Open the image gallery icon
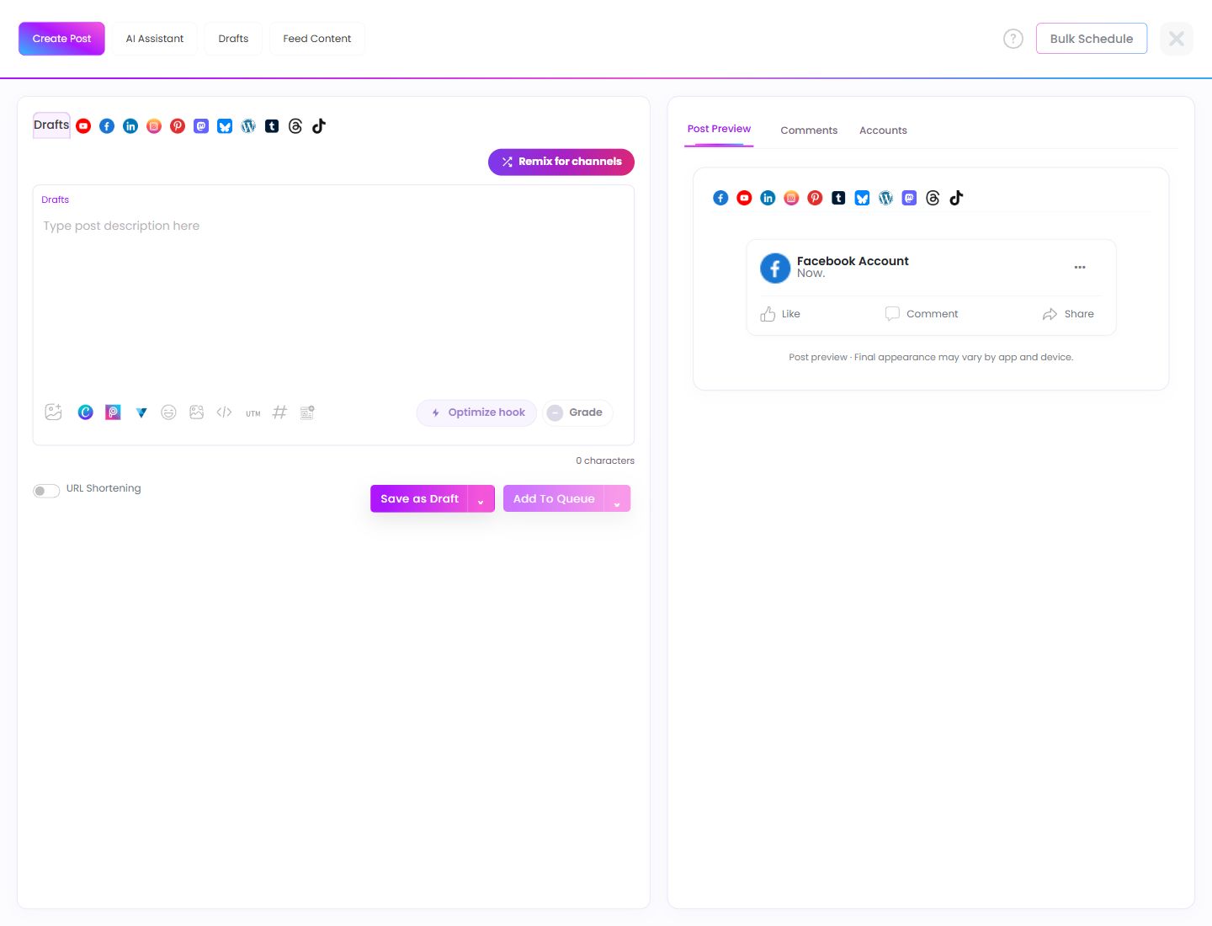 click(x=196, y=412)
